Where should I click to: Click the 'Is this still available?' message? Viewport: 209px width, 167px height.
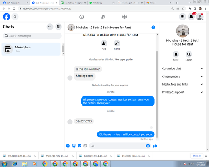coord(88,69)
